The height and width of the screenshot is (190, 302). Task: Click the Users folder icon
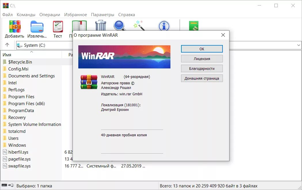pyautogui.click(x=5, y=138)
